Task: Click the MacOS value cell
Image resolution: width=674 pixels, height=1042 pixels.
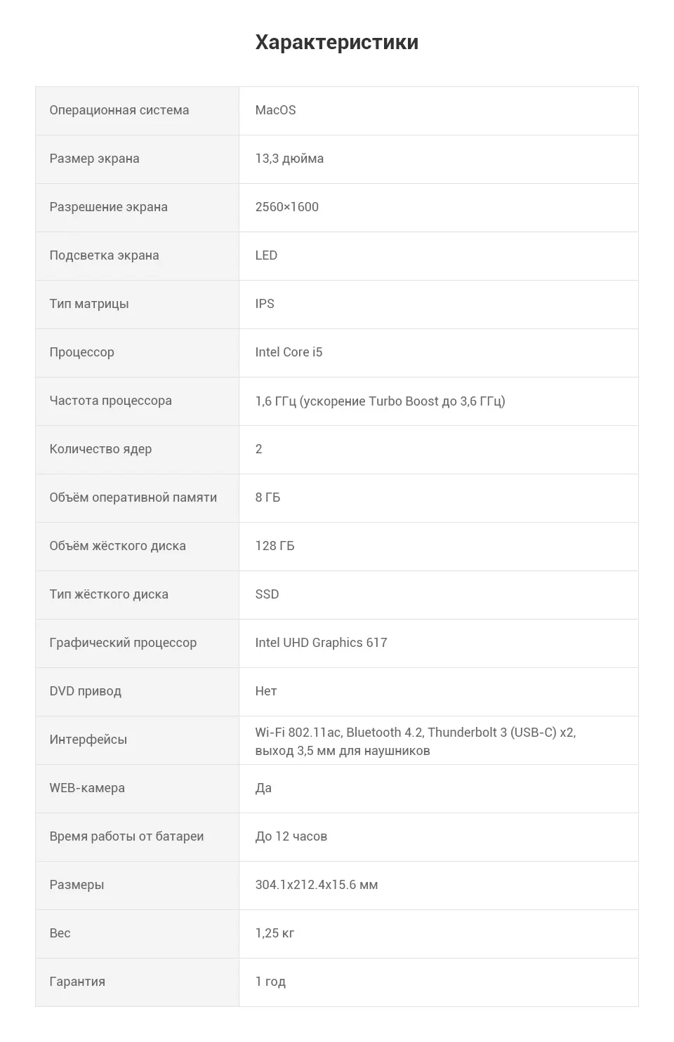Action: 276,110
